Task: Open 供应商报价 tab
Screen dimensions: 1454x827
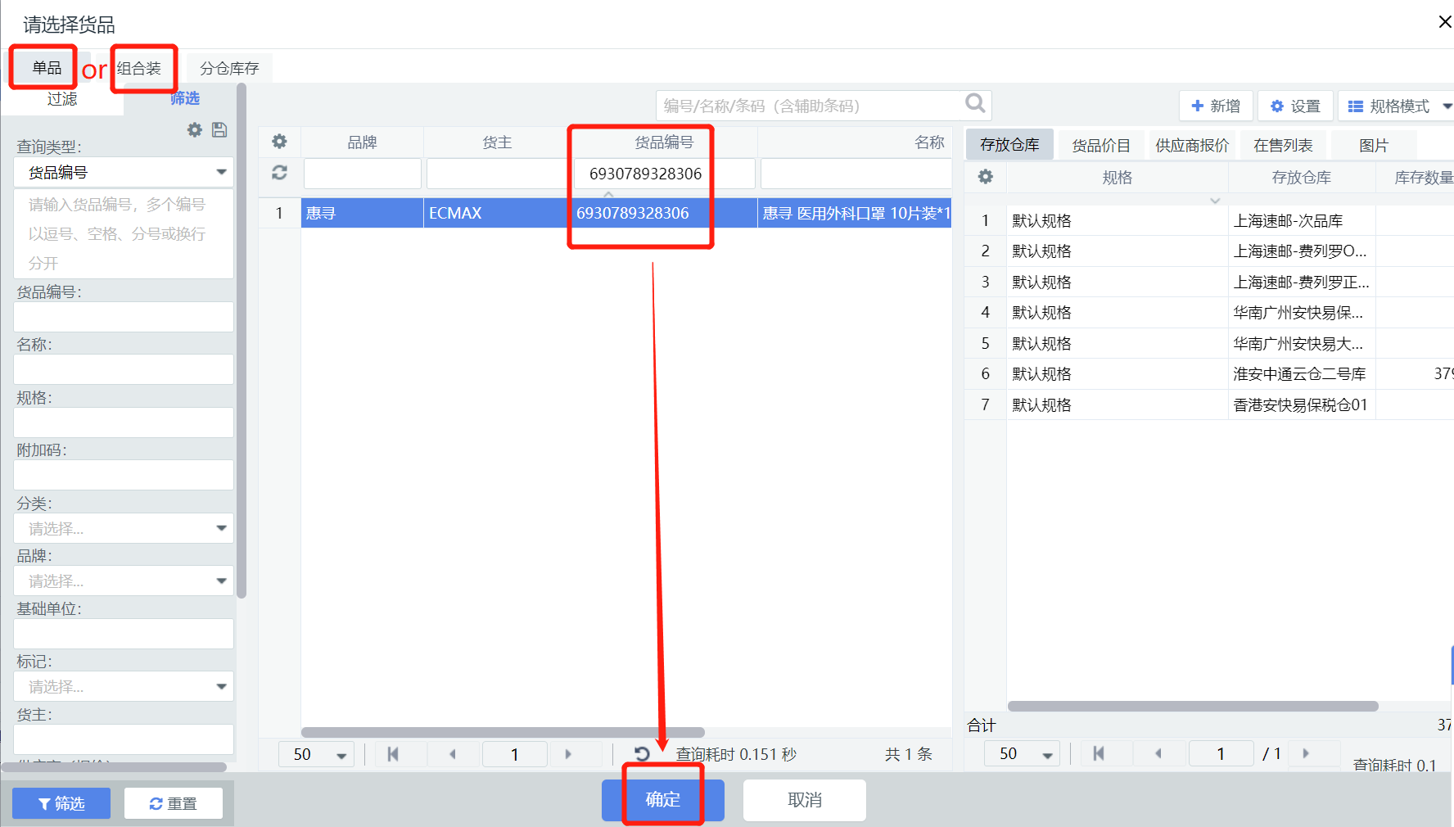Action: pyautogui.click(x=1192, y=145)
